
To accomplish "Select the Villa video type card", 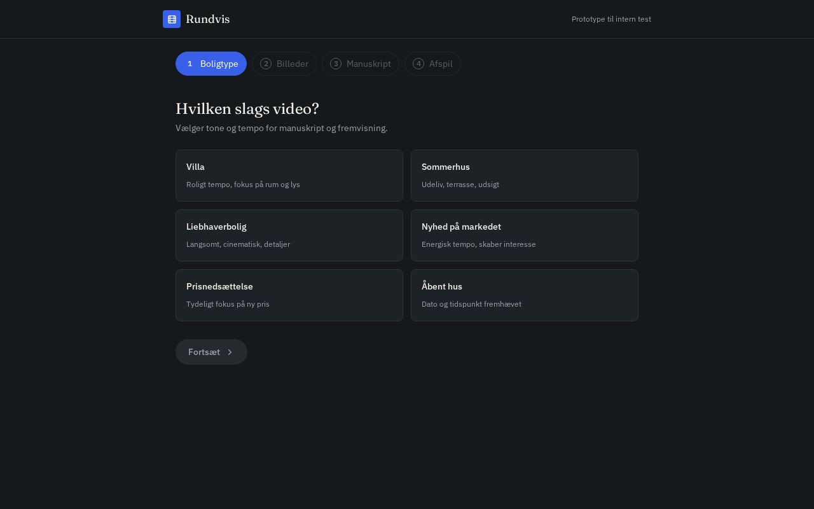I will (289, 176).
